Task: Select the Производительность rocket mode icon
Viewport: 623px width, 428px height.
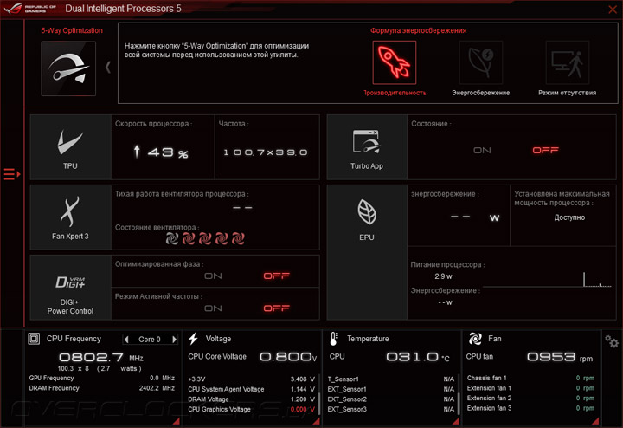Action: (x=395, y=62)
